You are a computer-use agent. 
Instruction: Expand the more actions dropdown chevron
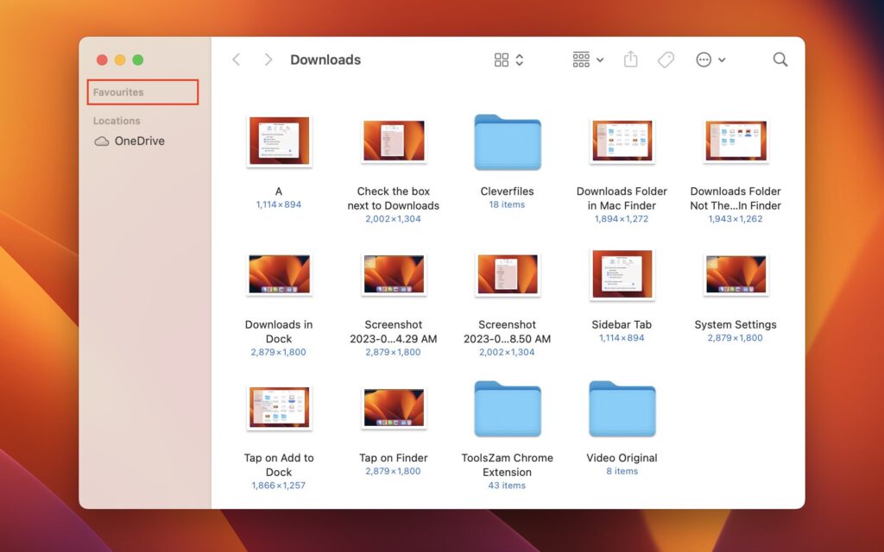coord(723,60)
